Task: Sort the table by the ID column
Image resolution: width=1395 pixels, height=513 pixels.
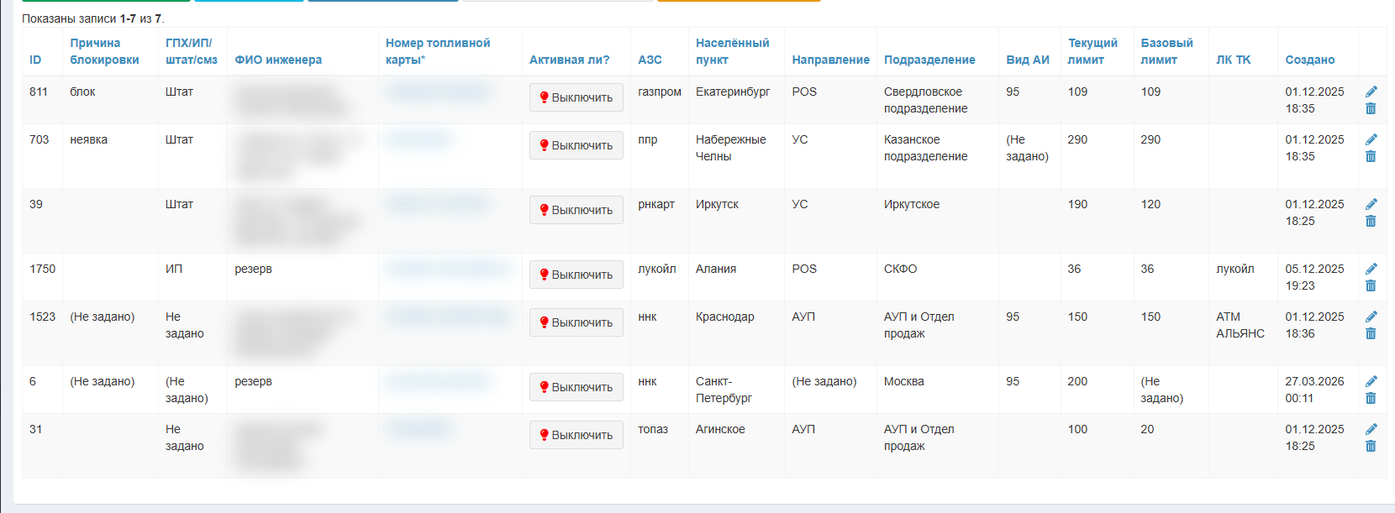Action: click(x=35, y=60)
